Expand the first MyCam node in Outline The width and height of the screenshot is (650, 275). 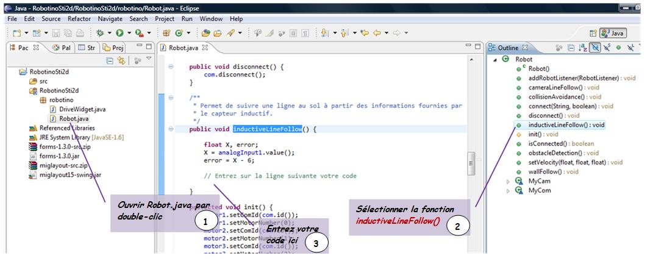509,182
